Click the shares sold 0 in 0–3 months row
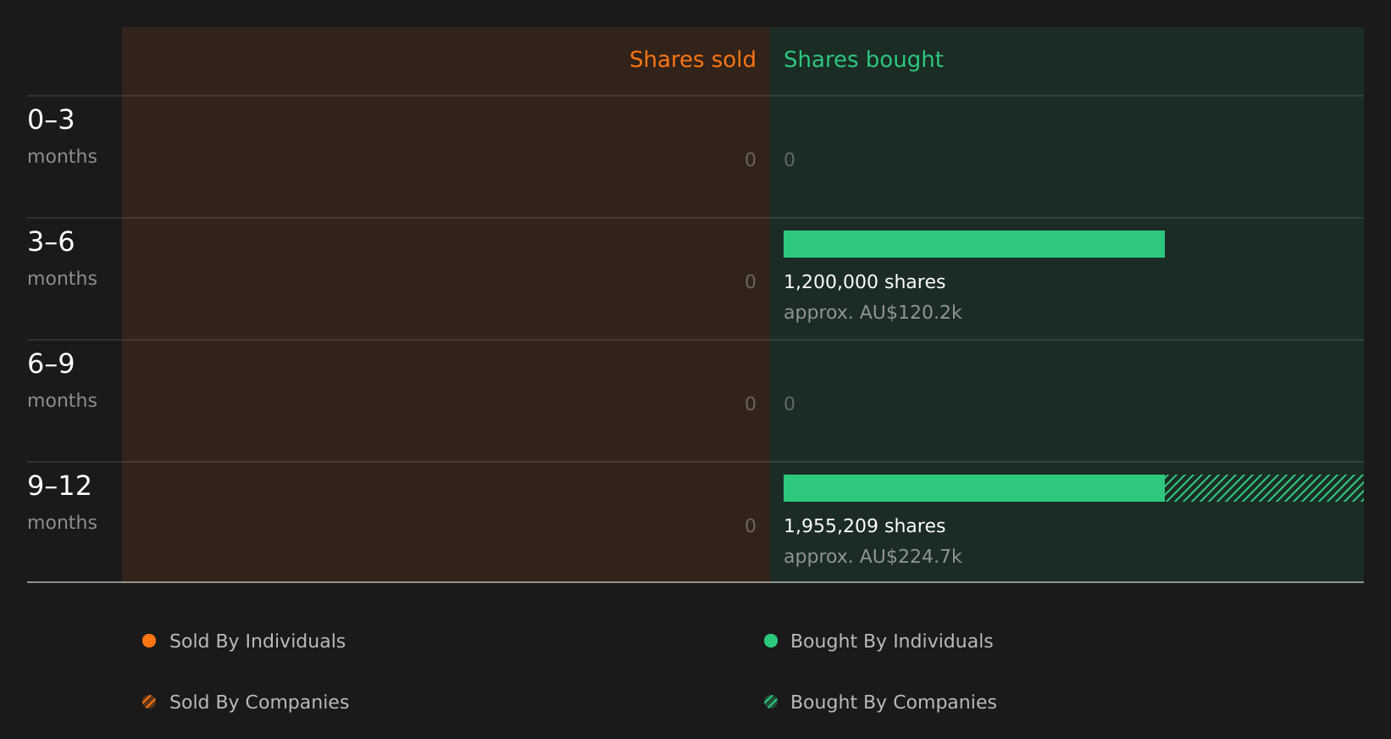Viewport: 1391px width, 739px height. [751, 160]
